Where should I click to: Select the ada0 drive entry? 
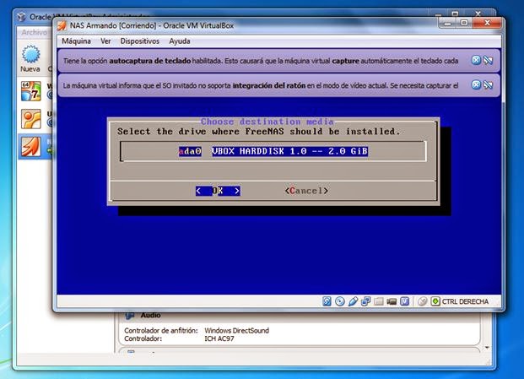(190, 151)
